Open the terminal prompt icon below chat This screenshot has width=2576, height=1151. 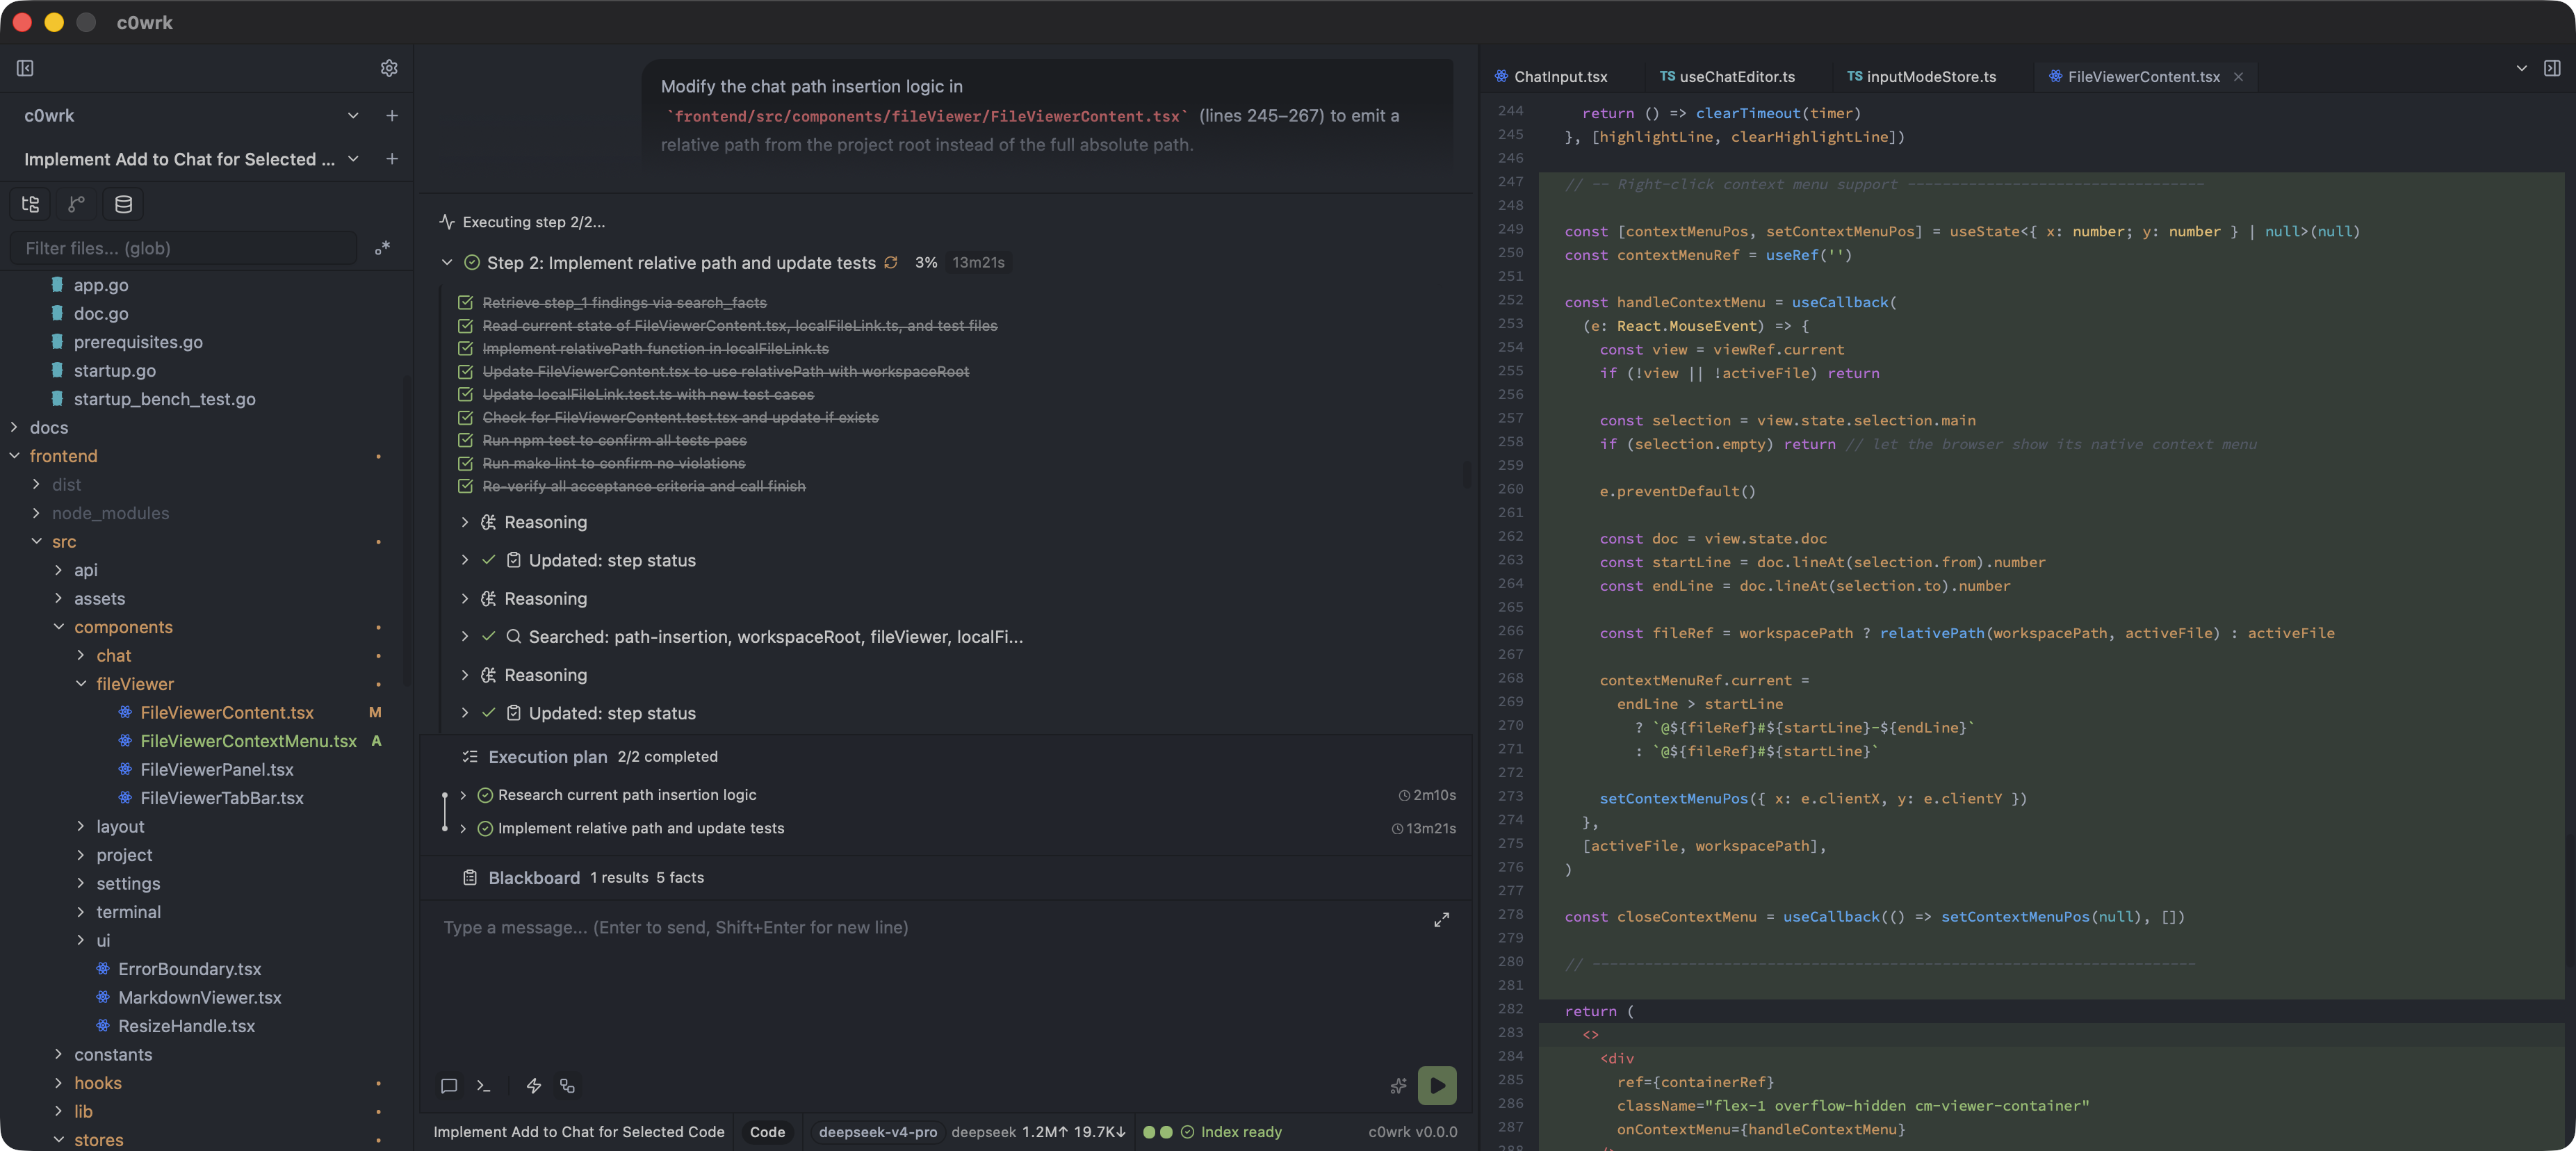pos(483,1085)
